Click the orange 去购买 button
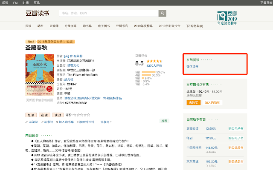Screen dimensions: 273x170 pyautogui.click(x=193, y=102)
